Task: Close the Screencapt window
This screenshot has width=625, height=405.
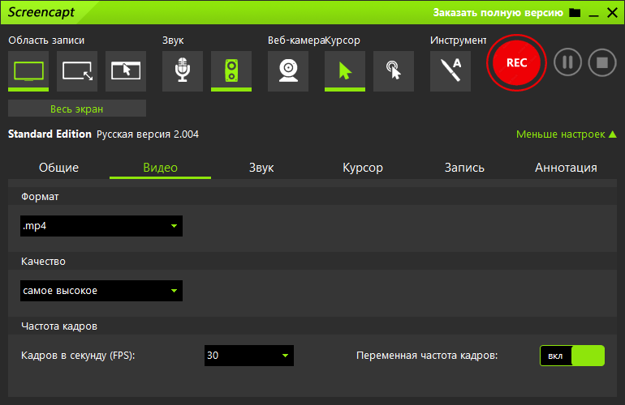Action: tap(612, 13)
